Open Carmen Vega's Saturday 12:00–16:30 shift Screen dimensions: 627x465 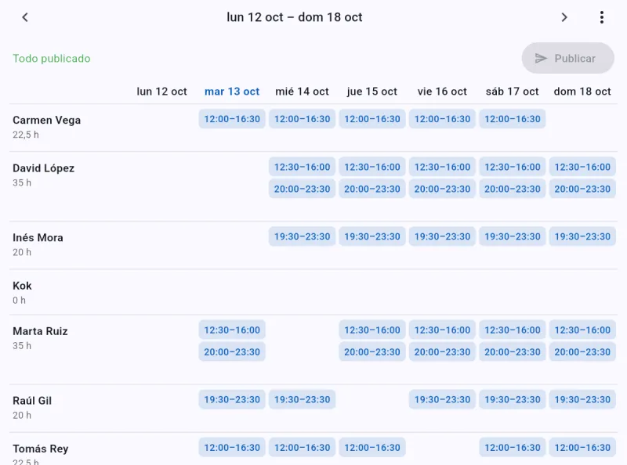(513, 119)
